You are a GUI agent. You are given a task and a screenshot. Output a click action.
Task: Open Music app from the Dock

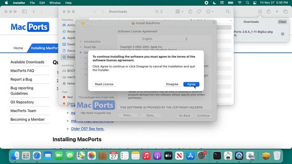tap(146, 156)
